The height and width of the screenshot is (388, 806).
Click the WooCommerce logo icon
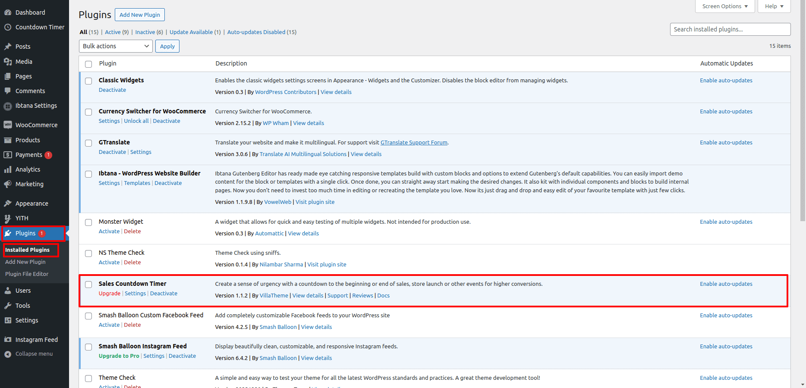(8, 125)
